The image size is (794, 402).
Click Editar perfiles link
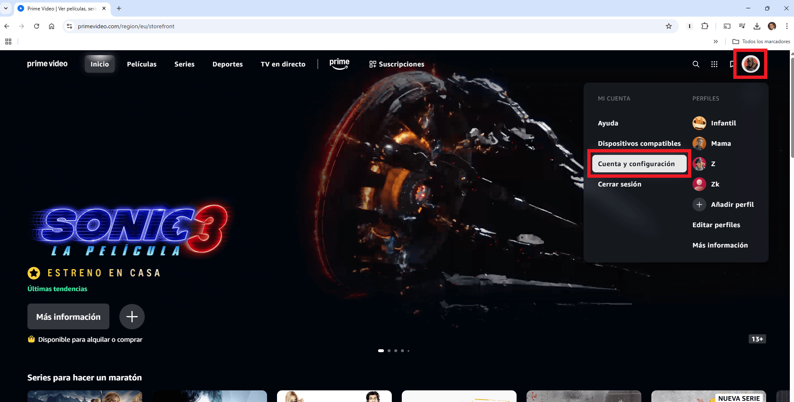click(716, 225)
